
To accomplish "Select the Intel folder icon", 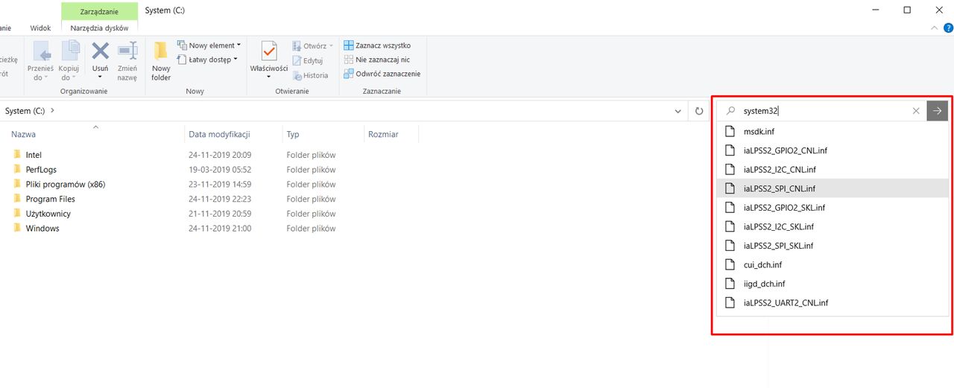I will click(x=18, y=155).
